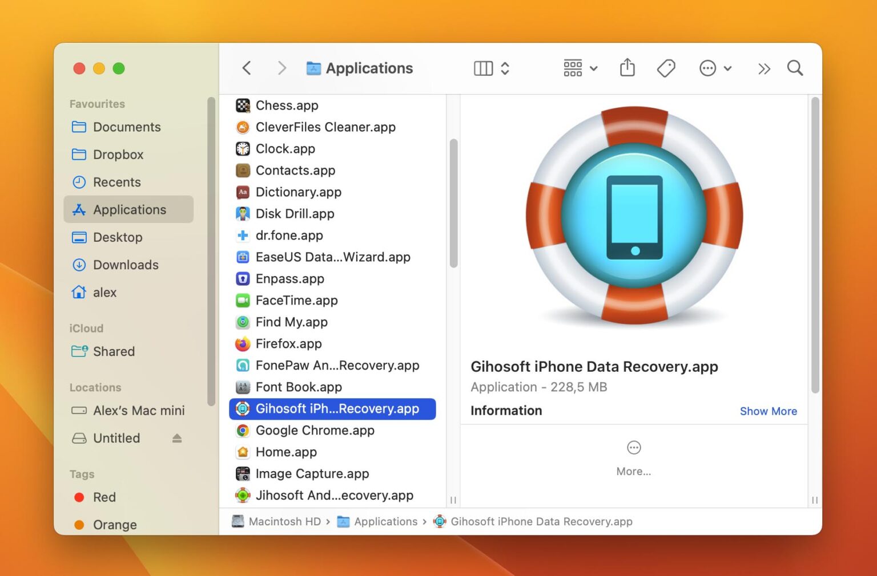Eject the Untitled disk
The image size is (877, 576).
click(177, 438)
